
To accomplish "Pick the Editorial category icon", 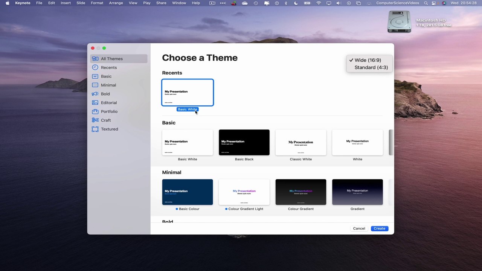I will 95,102.
